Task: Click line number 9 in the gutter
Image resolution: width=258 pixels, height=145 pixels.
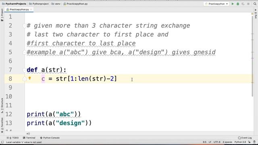Action: pyautogui.click(x=10, y=87)
